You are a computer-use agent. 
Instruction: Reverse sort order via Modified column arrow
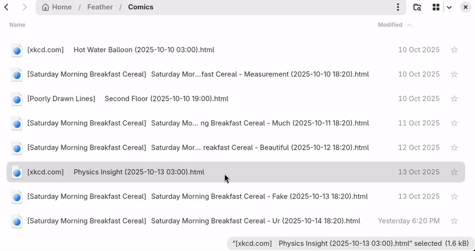(x=409, y=25)
